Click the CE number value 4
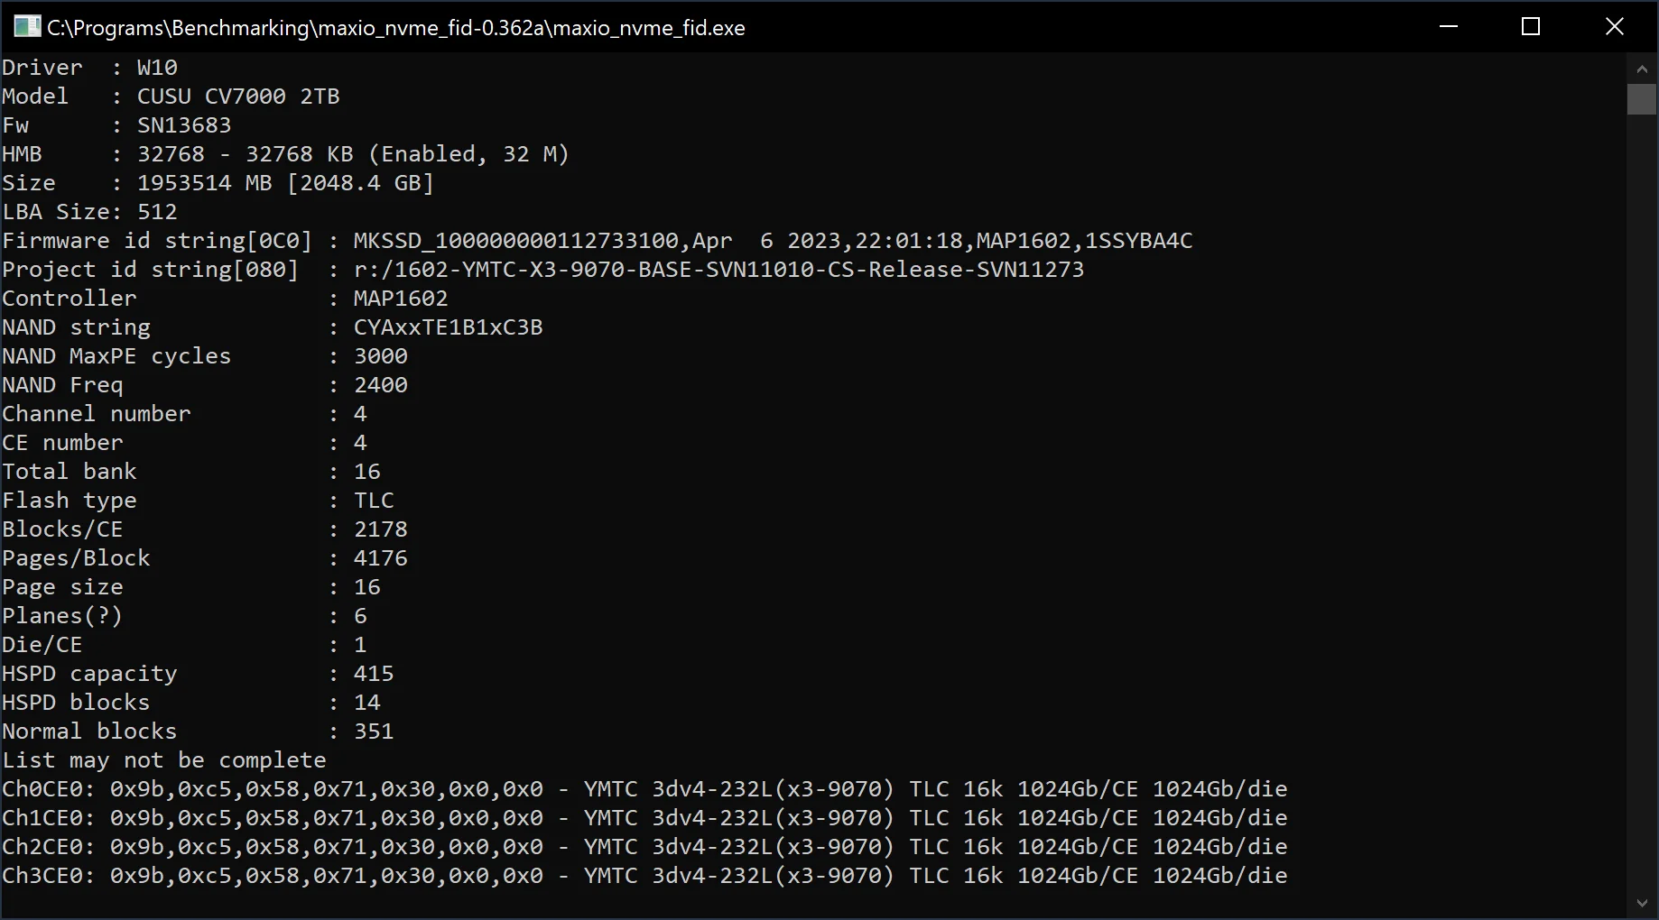This screenshot has width=1659, height=920. (360, 443)
